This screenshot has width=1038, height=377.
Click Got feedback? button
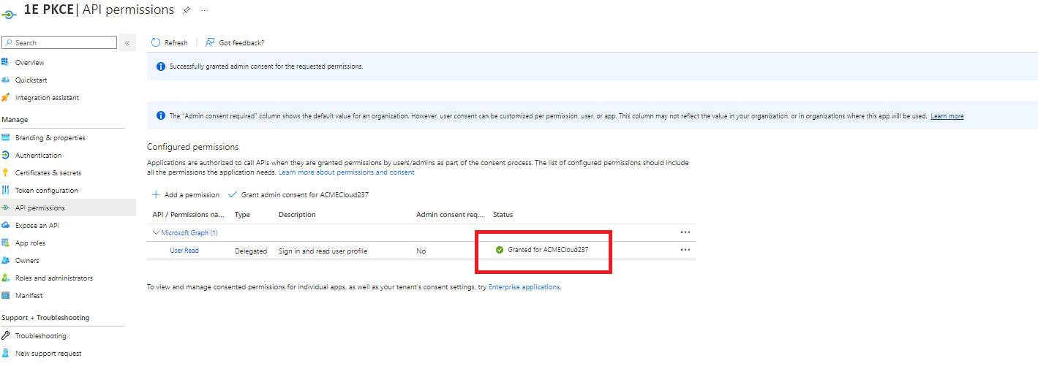pyautogui.click(x=236, y=42)
